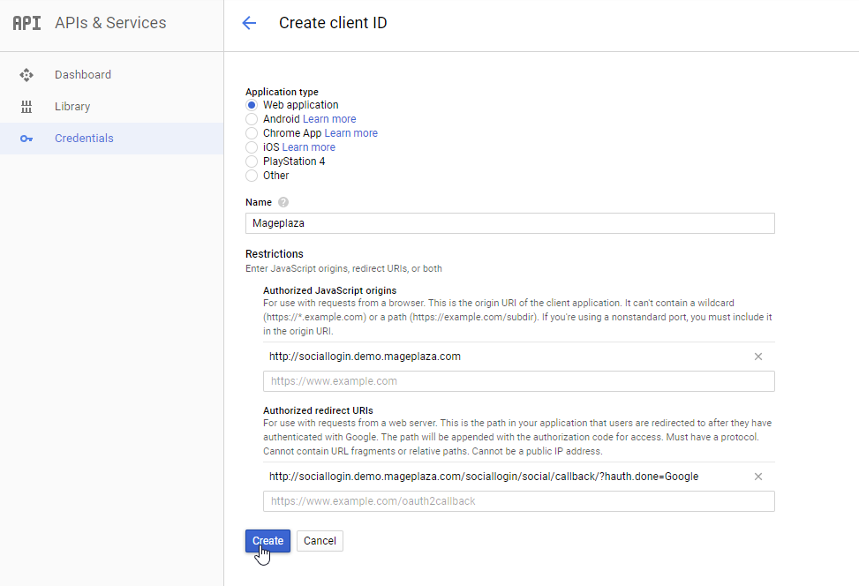Go to the Library section

pos(72,107)
